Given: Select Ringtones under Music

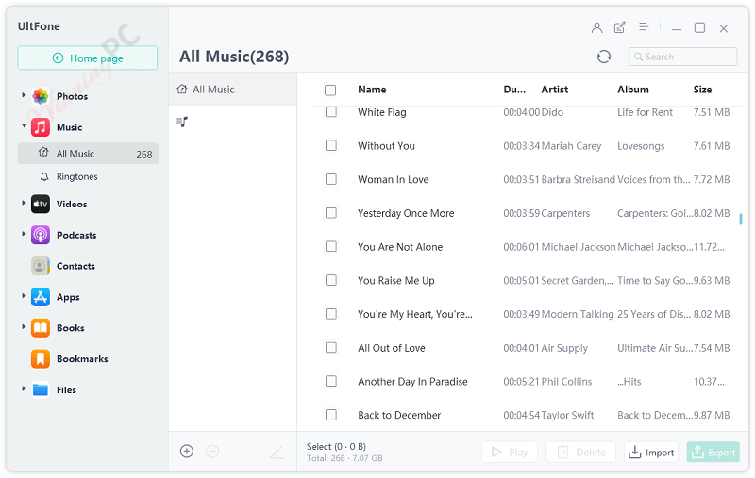Looking at the screenshot, I should tap(77, 177).
